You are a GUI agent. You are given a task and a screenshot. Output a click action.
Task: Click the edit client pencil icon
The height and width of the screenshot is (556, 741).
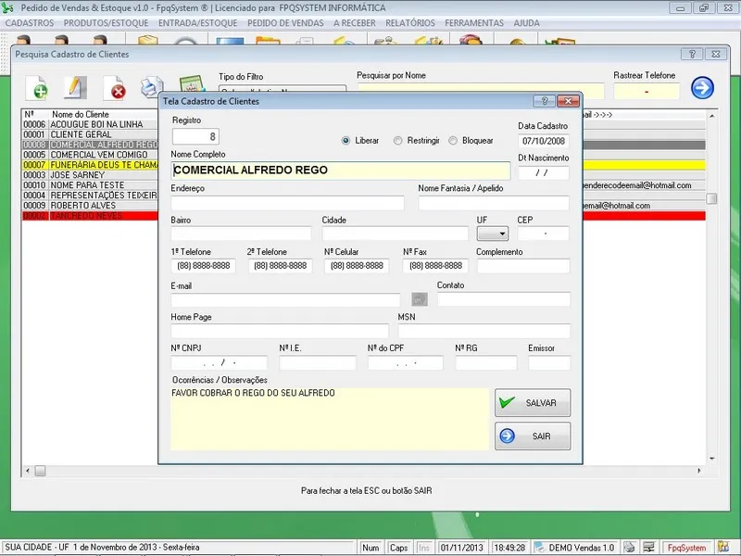point(75,89)
